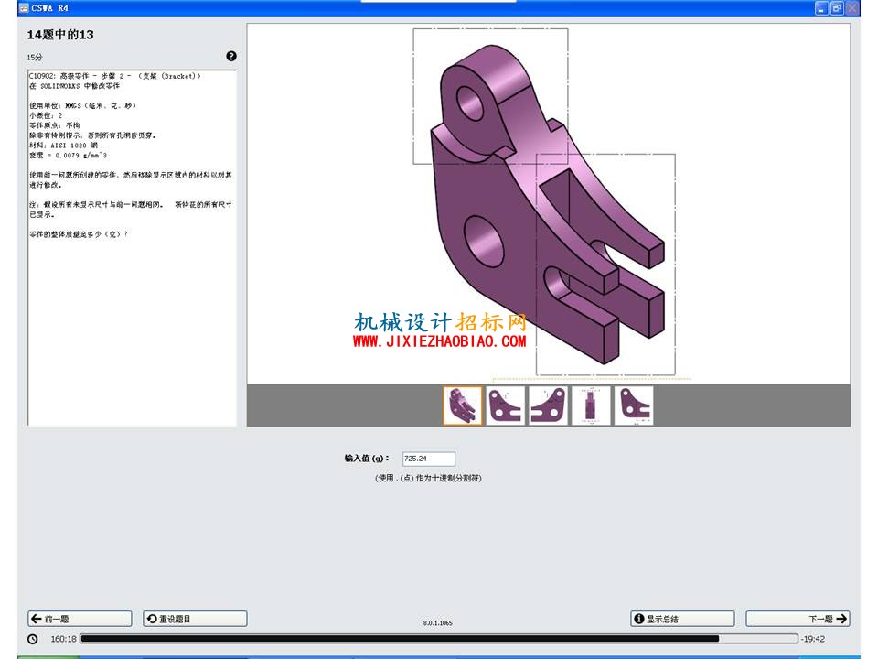Open the second drawing view thumbnail
The height and width of the screenshot is (659, 878).
point(506,405)
